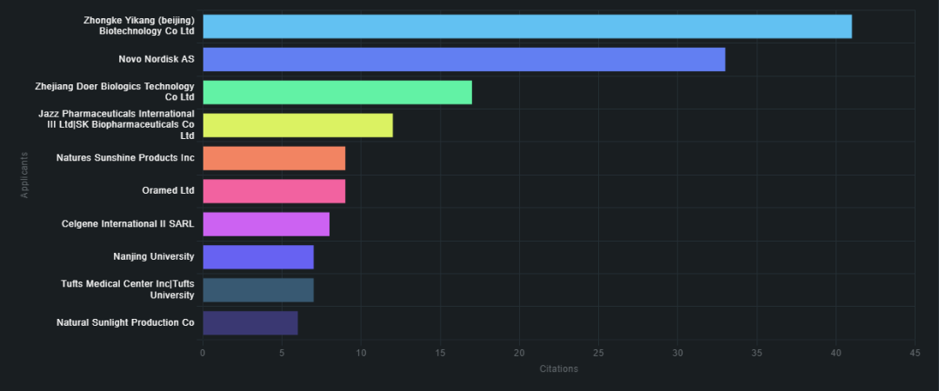Click the Tufts Medical Center bar
The height and width of the screenshot is (391, 939).
[x=258, y=290]
